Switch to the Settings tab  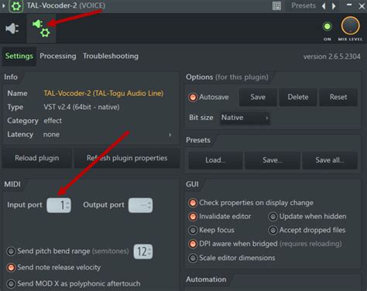pos(19,56)
